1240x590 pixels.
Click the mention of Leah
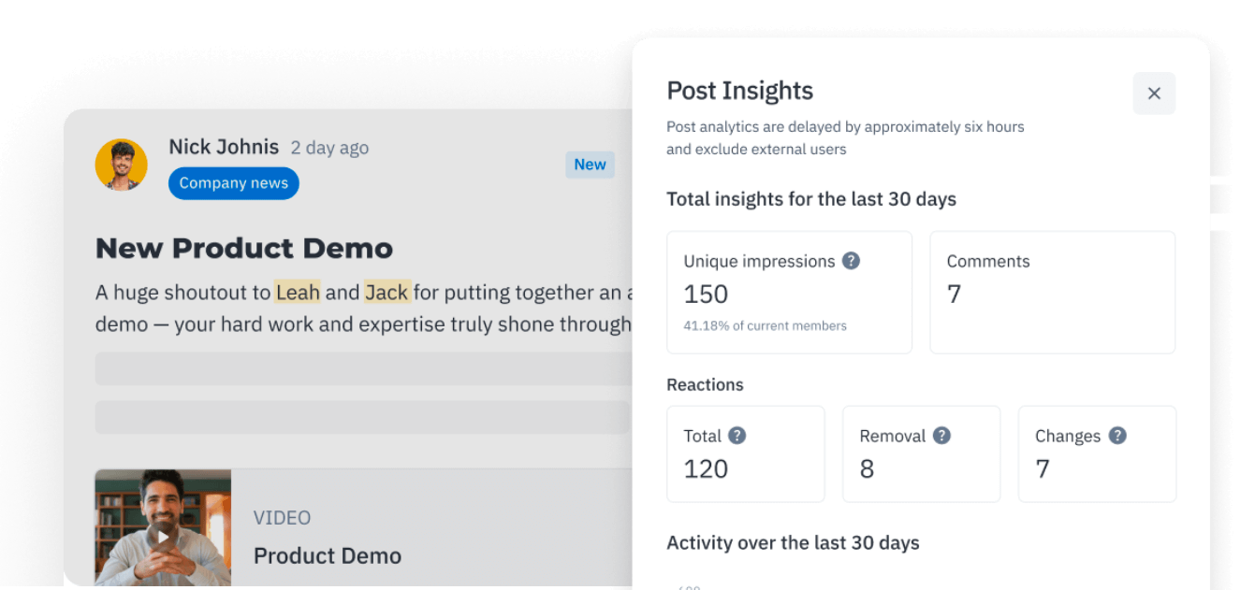298,292
